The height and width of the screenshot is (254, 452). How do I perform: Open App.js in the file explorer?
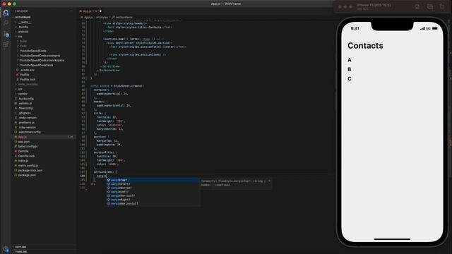[x=43, y=137]
